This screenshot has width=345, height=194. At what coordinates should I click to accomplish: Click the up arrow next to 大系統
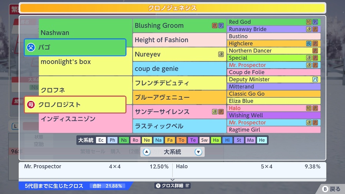(146, 152)
